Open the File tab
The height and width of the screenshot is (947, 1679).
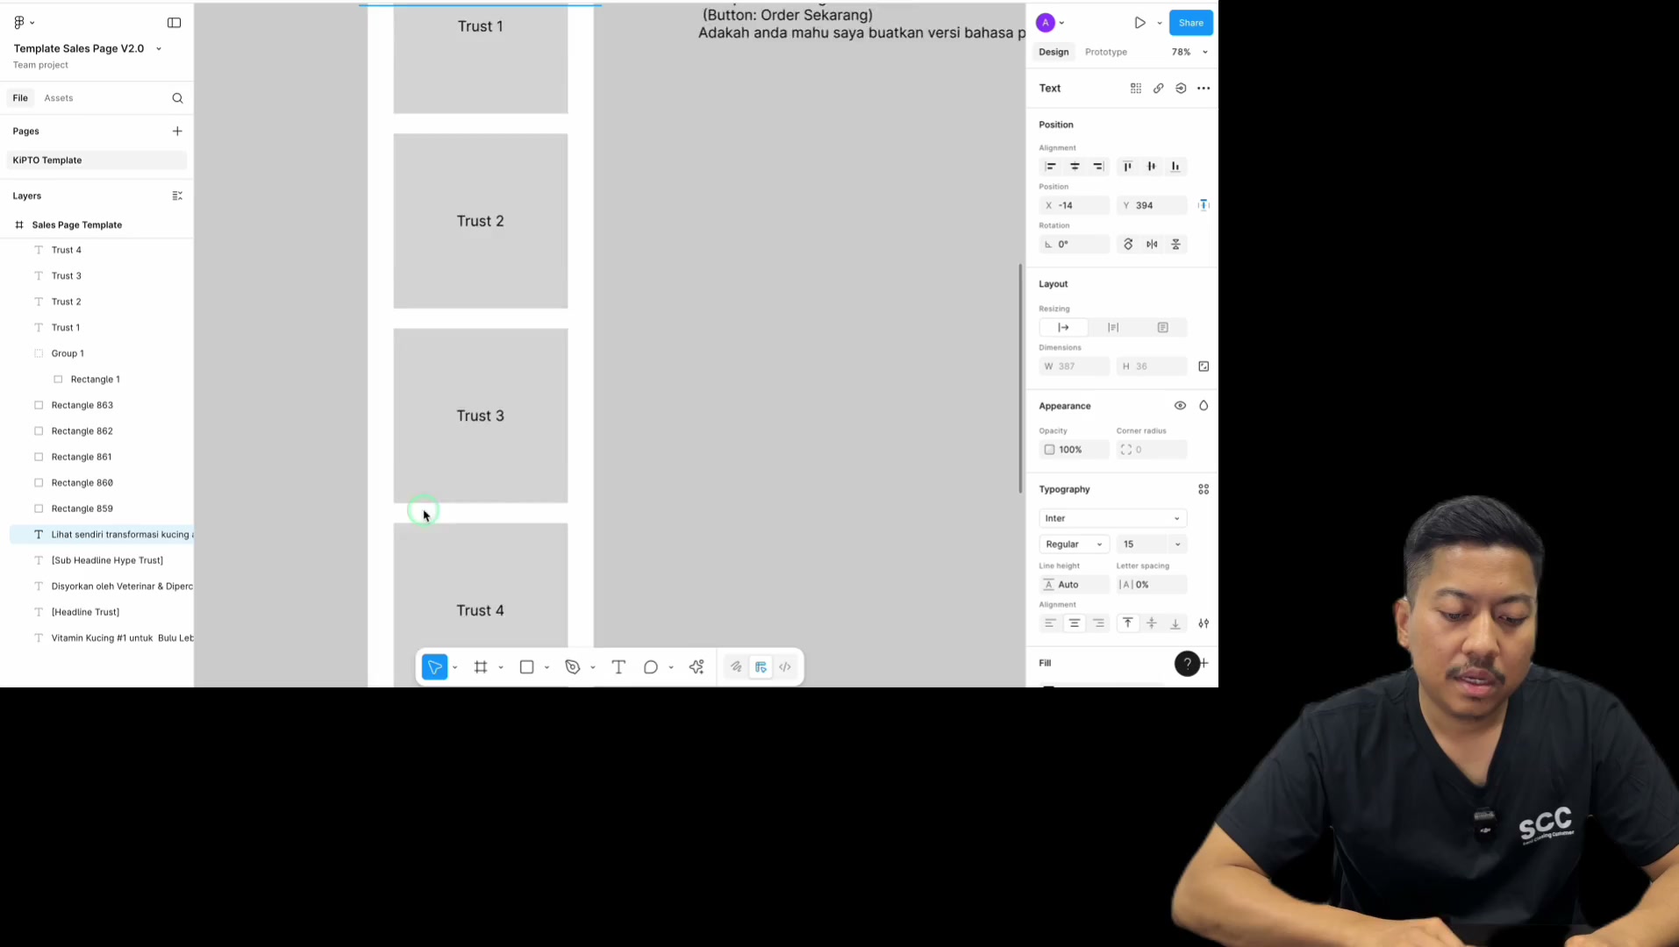coord(20,98)
